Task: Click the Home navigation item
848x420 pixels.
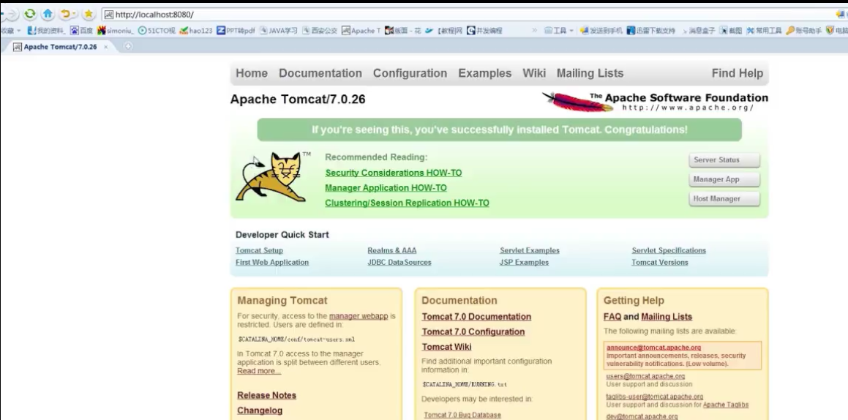Action: (x=252, y=73)
